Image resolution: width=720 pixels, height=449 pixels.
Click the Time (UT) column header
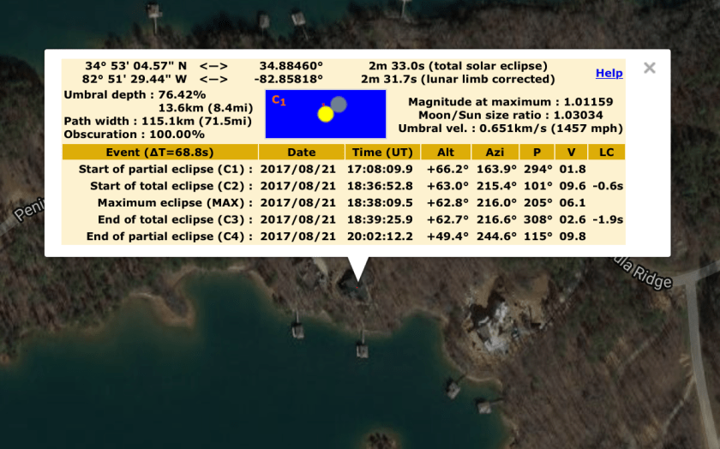coord(381,152)
